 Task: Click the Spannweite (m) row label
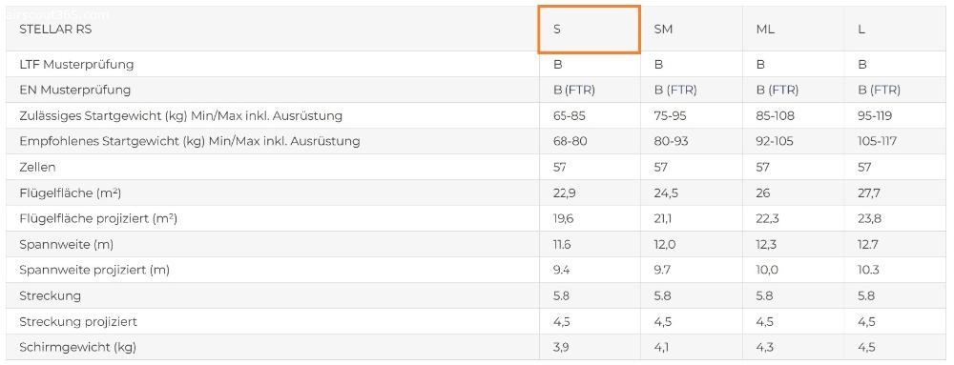click(x=67, y=245)
